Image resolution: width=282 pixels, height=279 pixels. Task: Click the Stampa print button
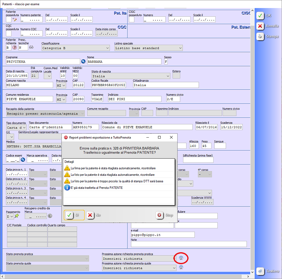(268, 36)
